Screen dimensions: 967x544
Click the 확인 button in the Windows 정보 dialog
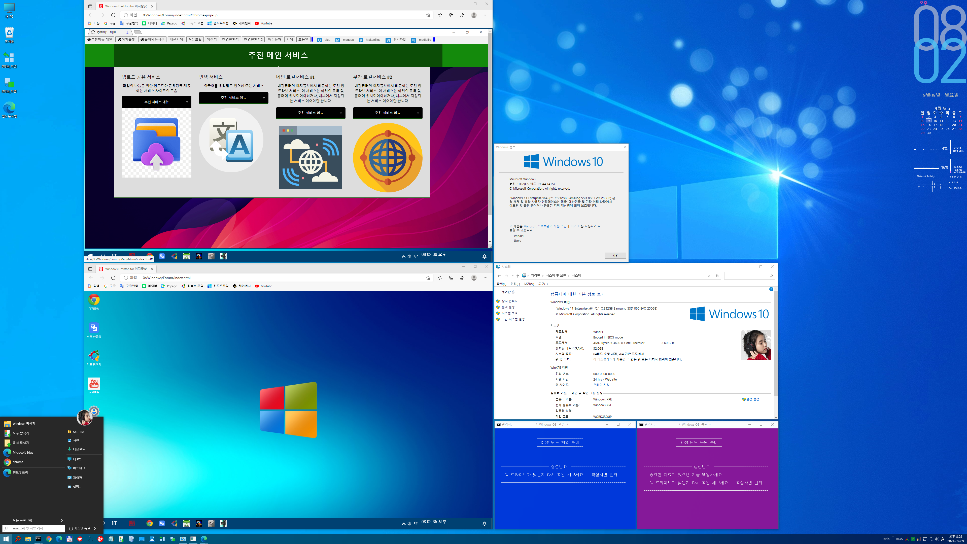point(615,255)
